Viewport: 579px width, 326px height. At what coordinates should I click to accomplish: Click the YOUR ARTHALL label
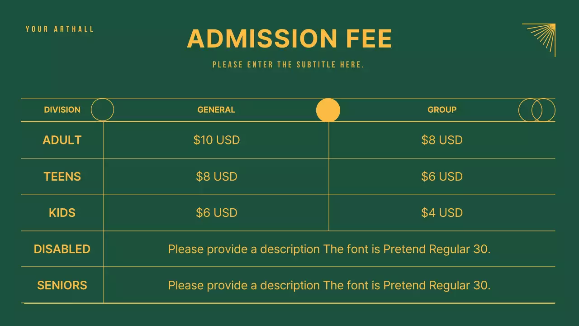[60, 29]
